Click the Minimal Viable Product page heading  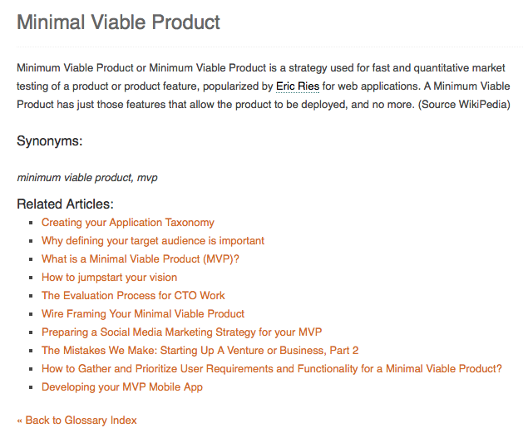click(x=118, y=22)
